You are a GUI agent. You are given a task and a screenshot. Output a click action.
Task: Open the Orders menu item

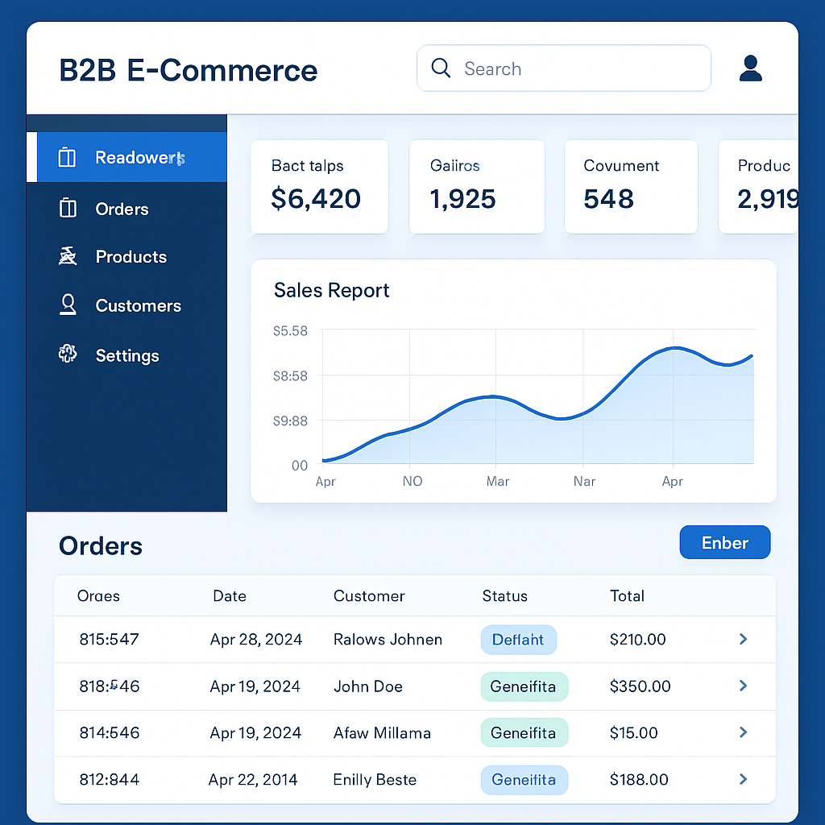click(126, 209)
